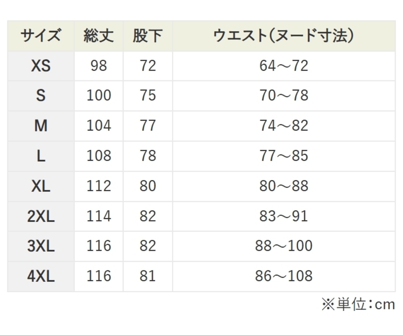Click the 股下 value 75 for S
Image resolution: width=403 pixels, height=335 pixels.
[x=148, y=95]
